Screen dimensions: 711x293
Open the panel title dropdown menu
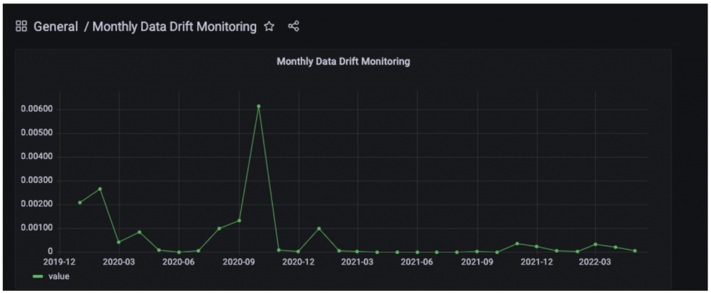[x=343, y=61]
